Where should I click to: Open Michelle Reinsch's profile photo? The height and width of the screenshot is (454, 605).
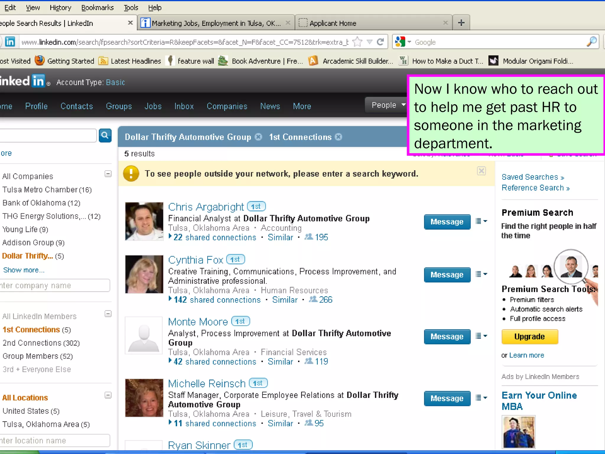click(144, 398)
